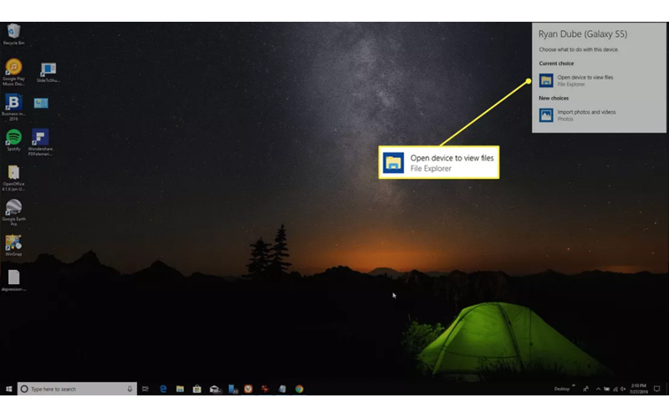Click the Type here to search box
The width and height of the screenshot is (669, 418).
point(77,389)
